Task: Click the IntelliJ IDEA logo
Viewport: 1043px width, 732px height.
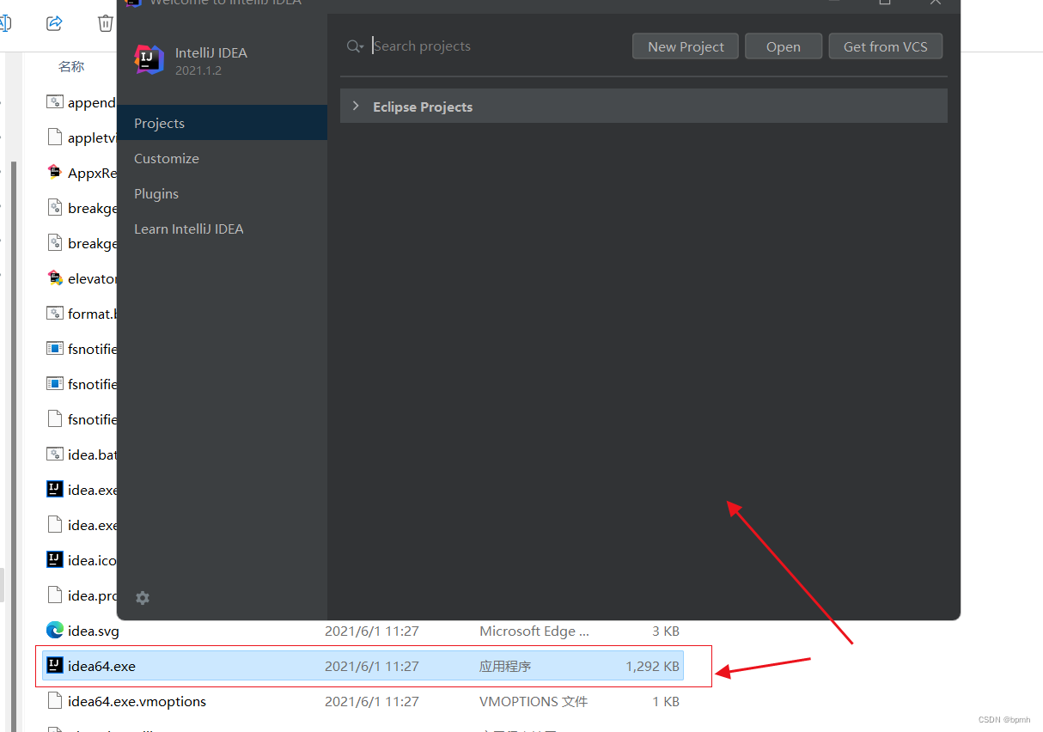Action: coord(149,59)
